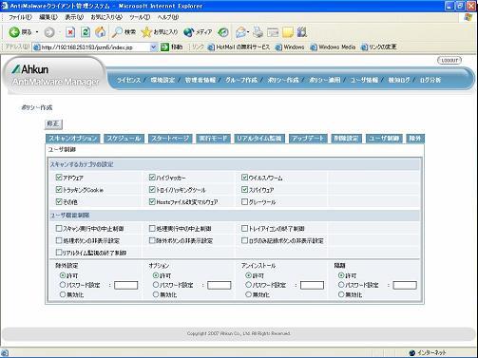Viewport: 478px width, 358px height.
Task: Uncheck the ウイルス/ワーム checkbox
Action: click(x=244, y=178)
